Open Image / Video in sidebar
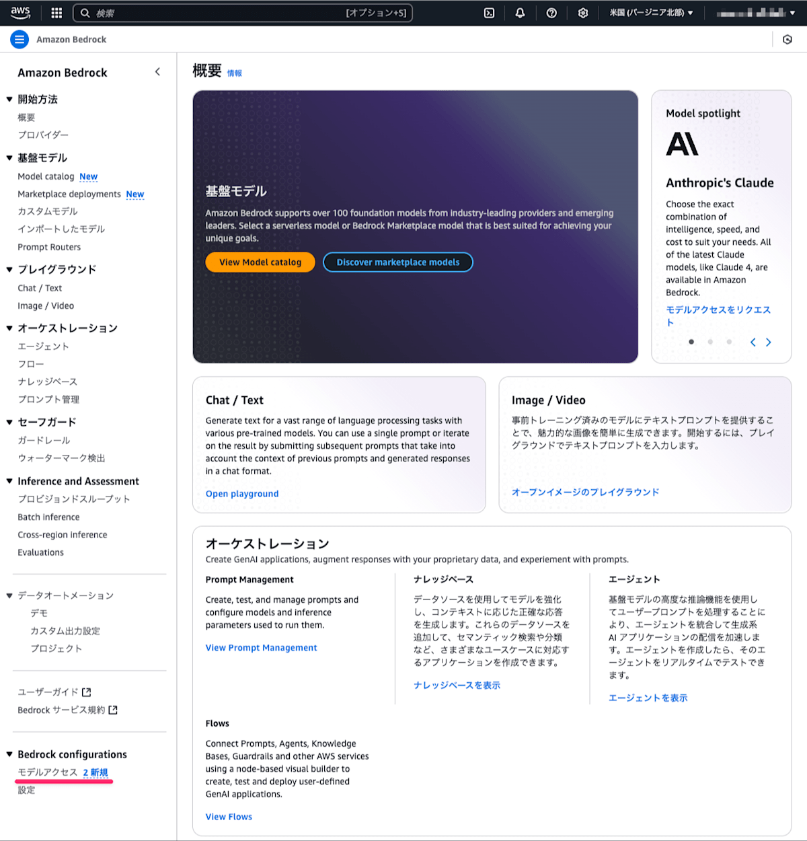The width and height of the screenshot is (807, 841). click(x=46, y=305)
